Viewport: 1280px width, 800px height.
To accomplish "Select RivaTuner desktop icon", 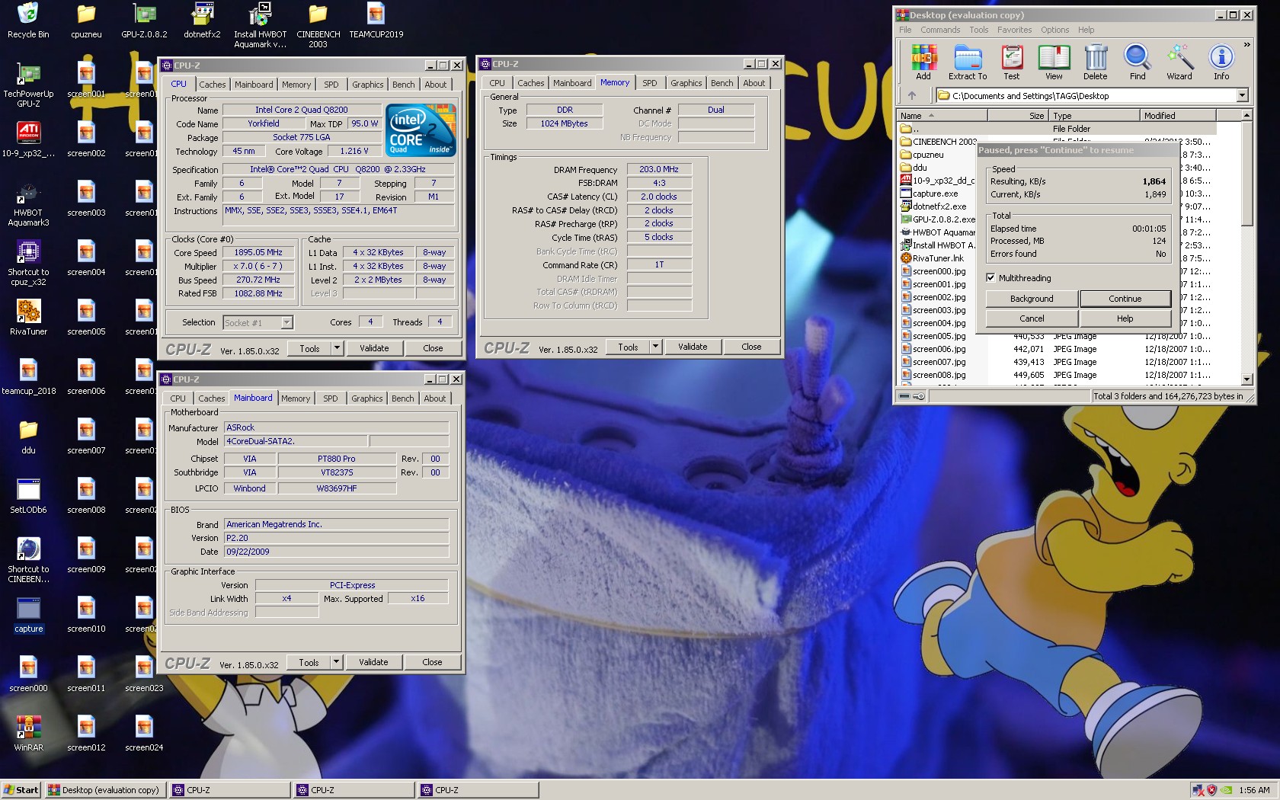I will coord(28,318).
